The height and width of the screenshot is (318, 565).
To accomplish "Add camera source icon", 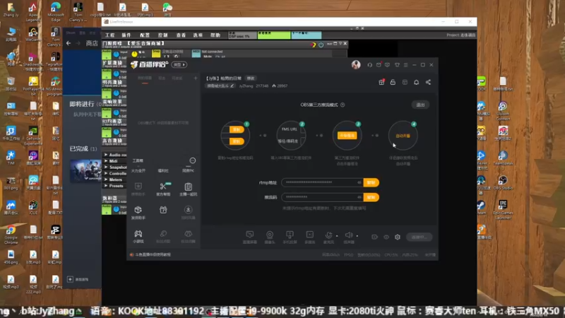I will (x=270, y=235).
